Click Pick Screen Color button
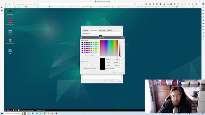This screenshot has width=205, height=115. 90,55
